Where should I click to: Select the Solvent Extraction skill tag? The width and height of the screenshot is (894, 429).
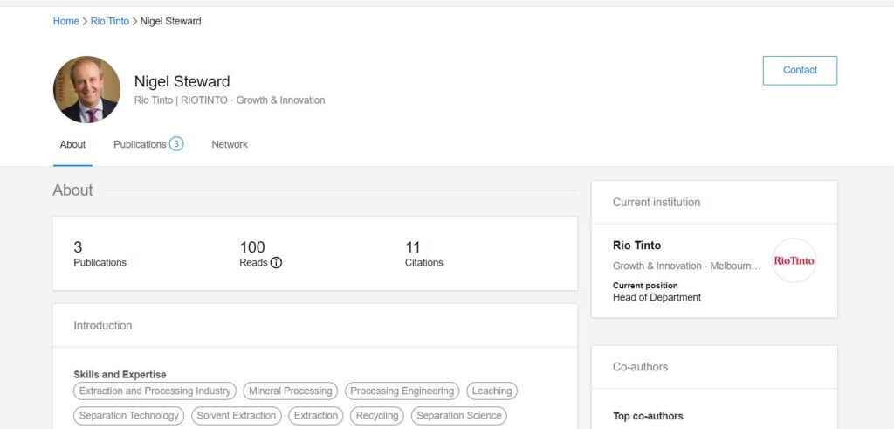click(x=236, y=415)
